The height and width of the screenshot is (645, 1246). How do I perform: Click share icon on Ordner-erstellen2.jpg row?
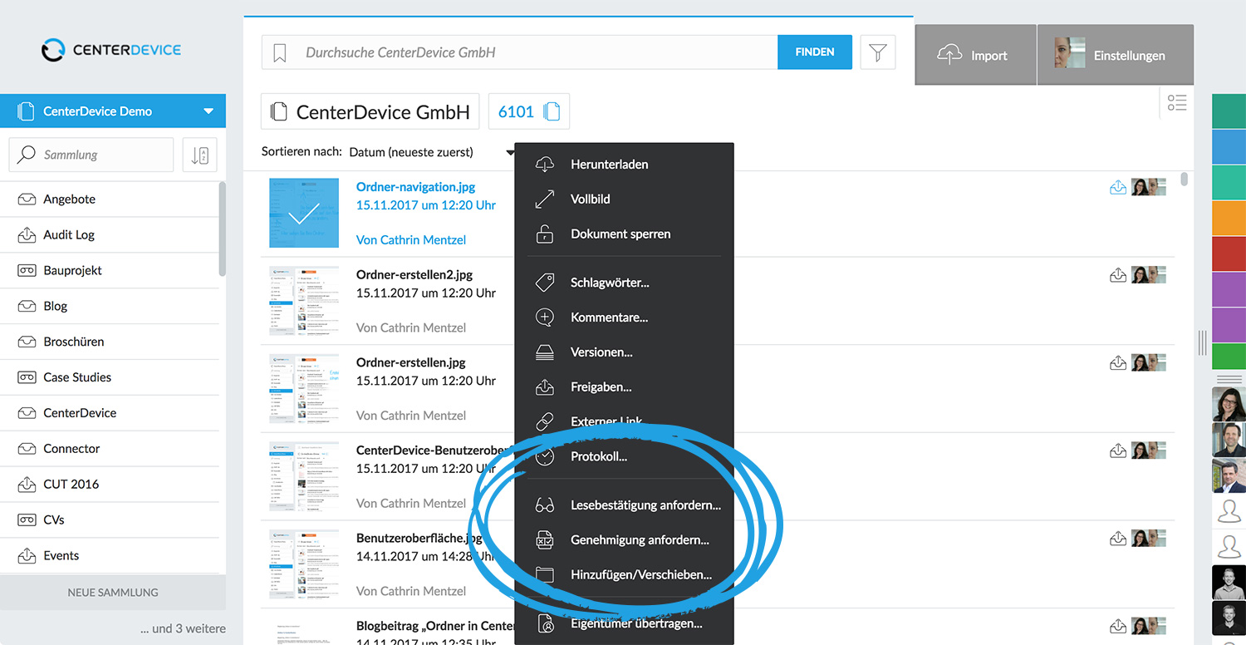1118,275
